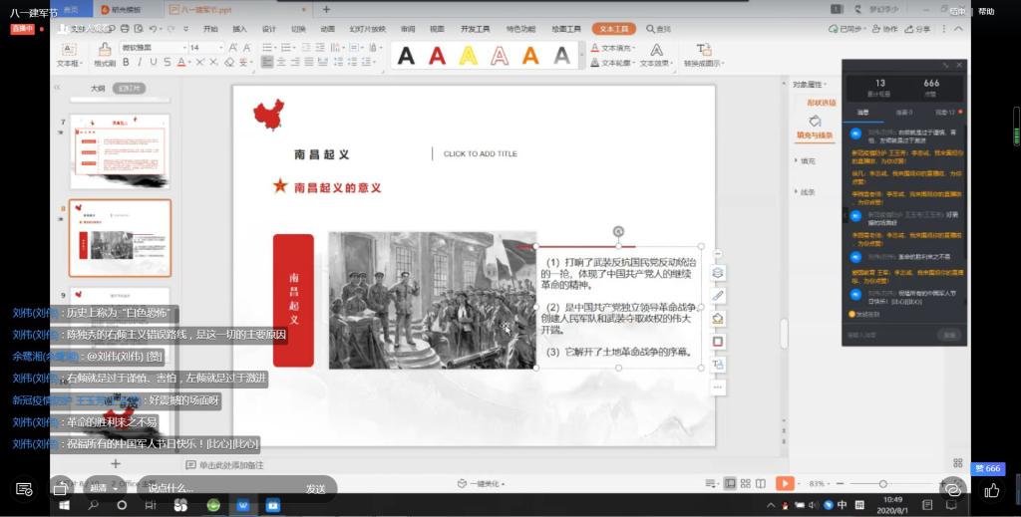The image size is (1021, 517).
Task: Click the Italic formatting icon
Action: pos(140,62)
